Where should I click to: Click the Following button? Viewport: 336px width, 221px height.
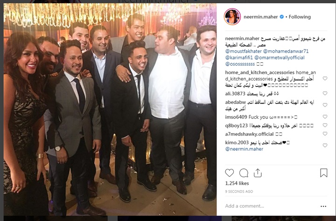click(x=300, y=17)
